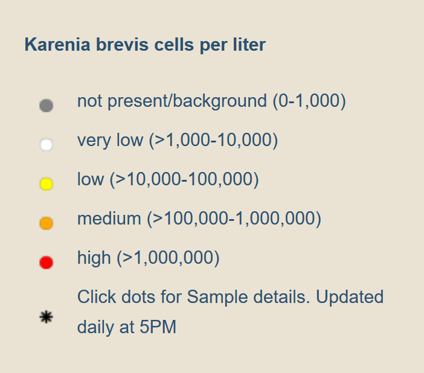Select the word 'high' in legend
Screen dimensions: 424x373
(94, 258)
